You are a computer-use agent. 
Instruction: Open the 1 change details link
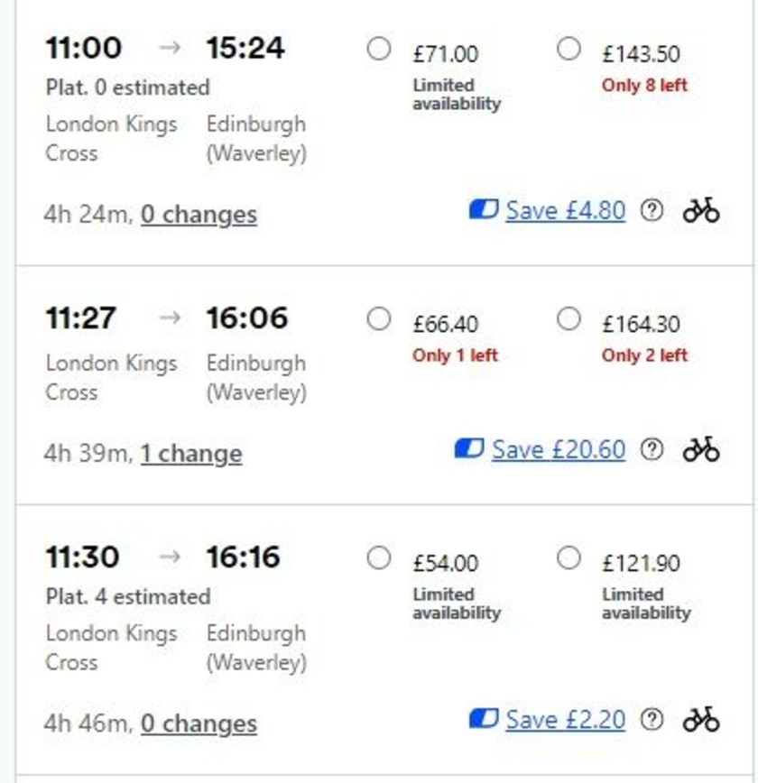[191, 454]
